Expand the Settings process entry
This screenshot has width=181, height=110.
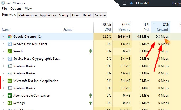(x=3, y=103)
